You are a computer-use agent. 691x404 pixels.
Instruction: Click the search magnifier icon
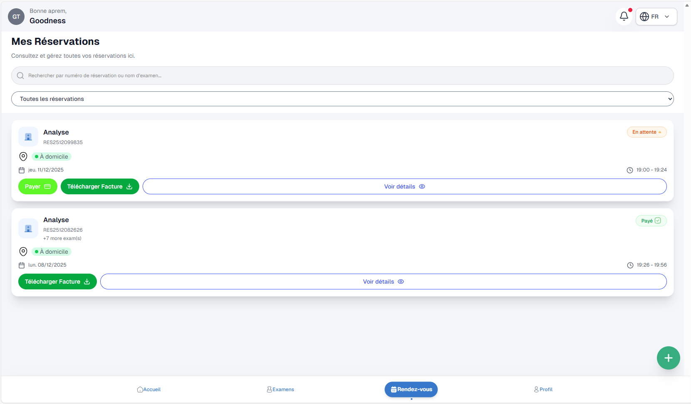[20, 76]
